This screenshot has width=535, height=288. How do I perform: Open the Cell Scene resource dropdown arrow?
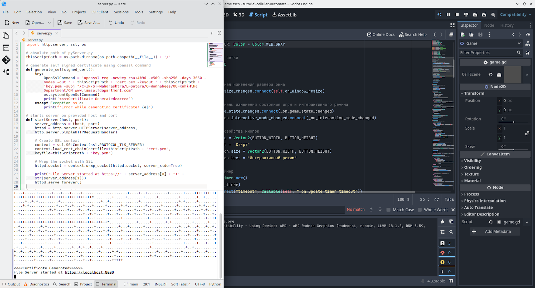[x=527, y=75]
